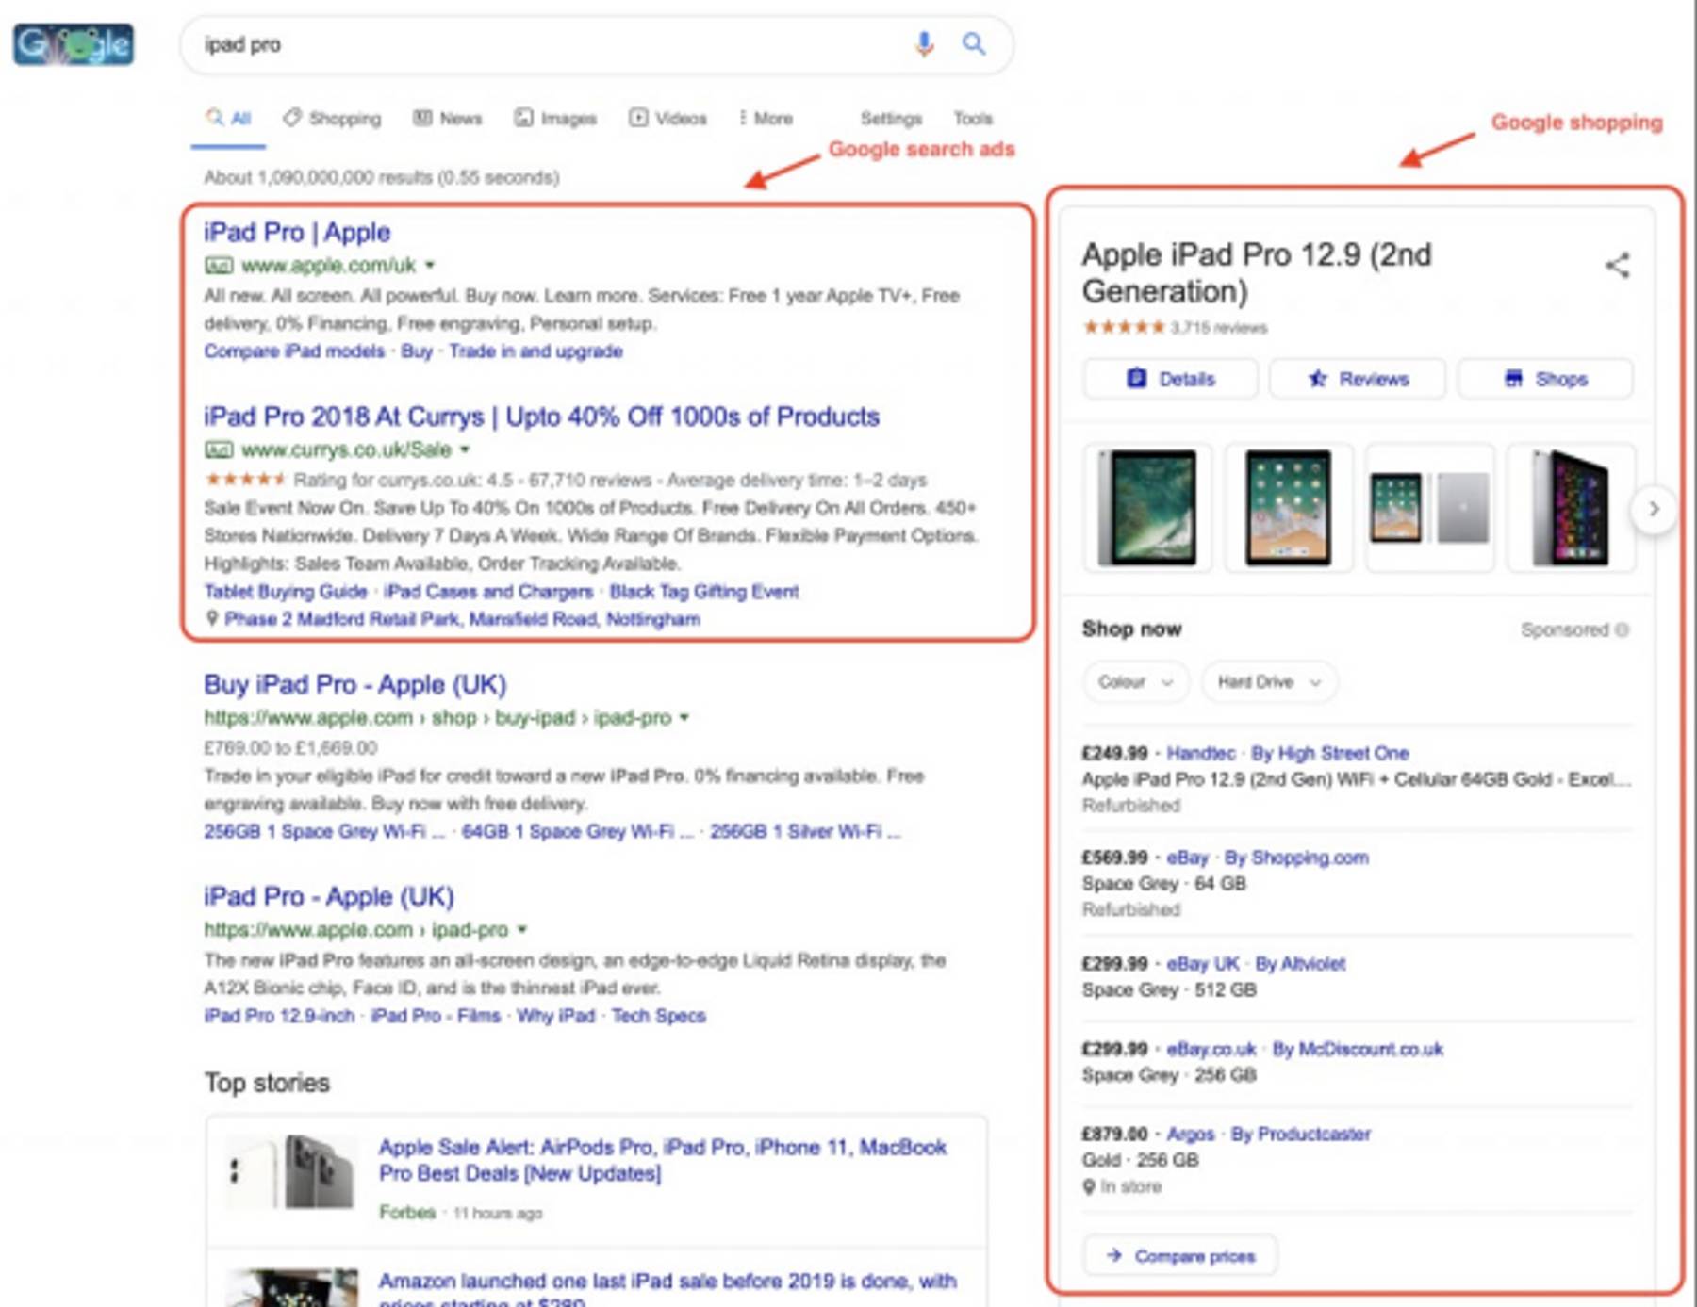This screenshot has width=1697, height=1307.
Task: Expand arrow next to buy-ipad › ipad-pro URL
Action: pyautogui.click(x=684, y=717)
